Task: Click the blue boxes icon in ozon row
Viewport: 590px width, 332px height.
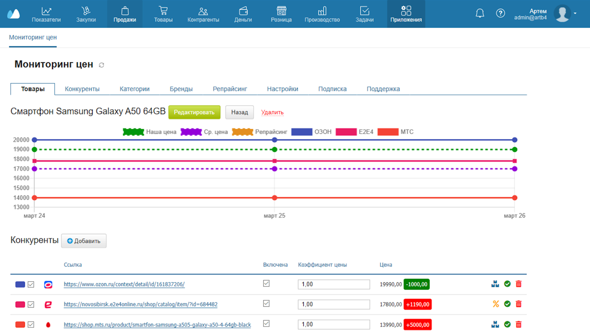Action: pyautogui.click(x=496, y=284)
